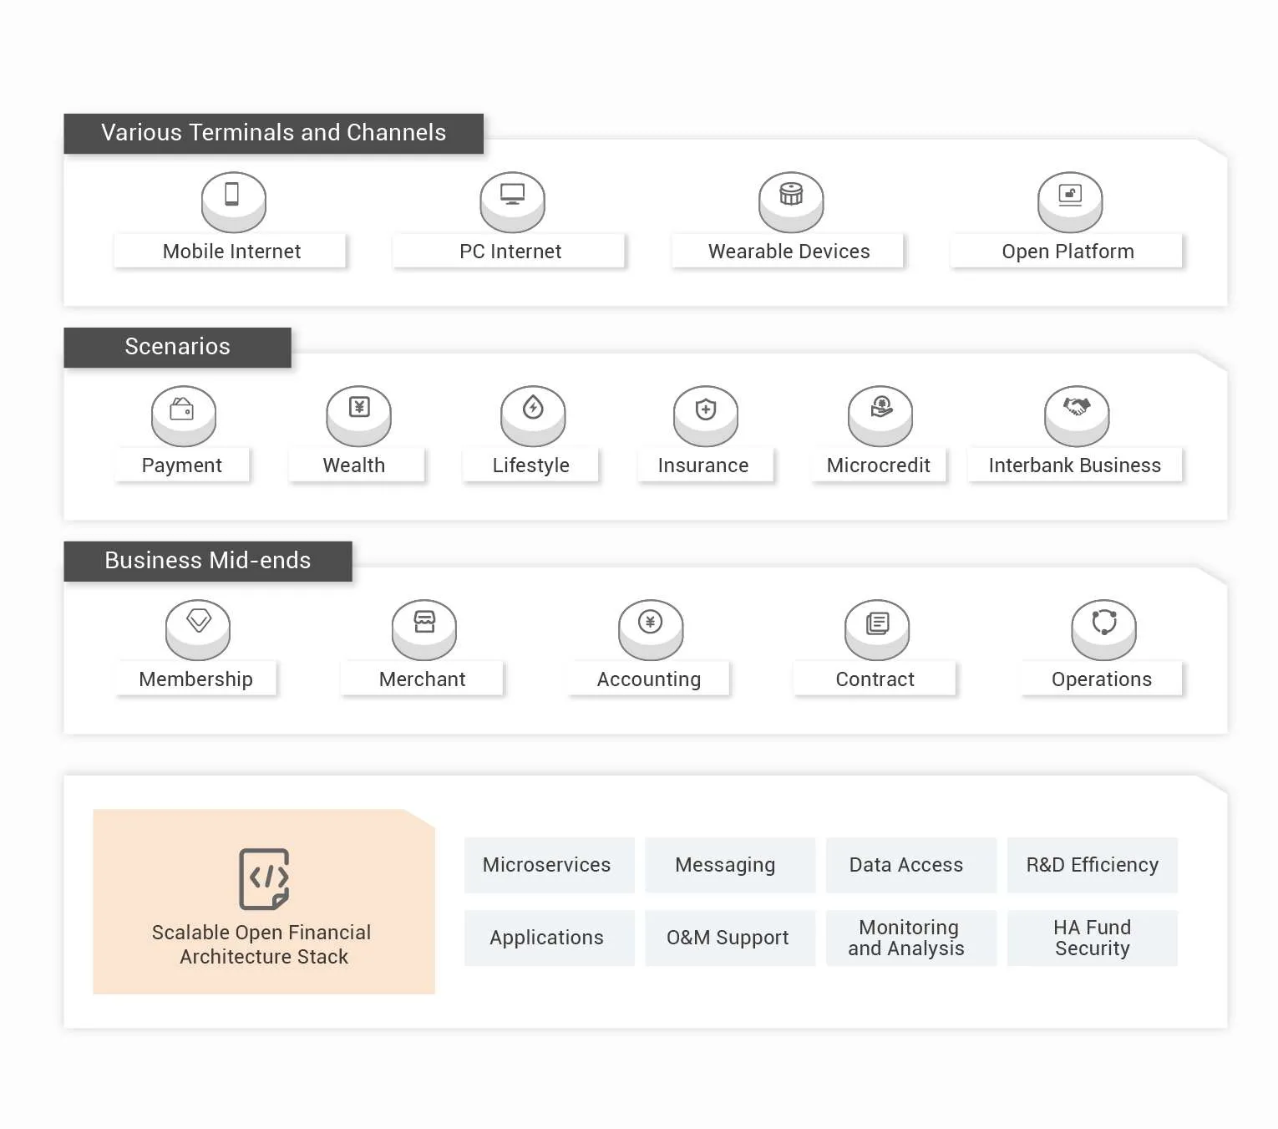Select the Wealth yen icon
The image size is (1278, 1129).
click(x=358, y=409)
